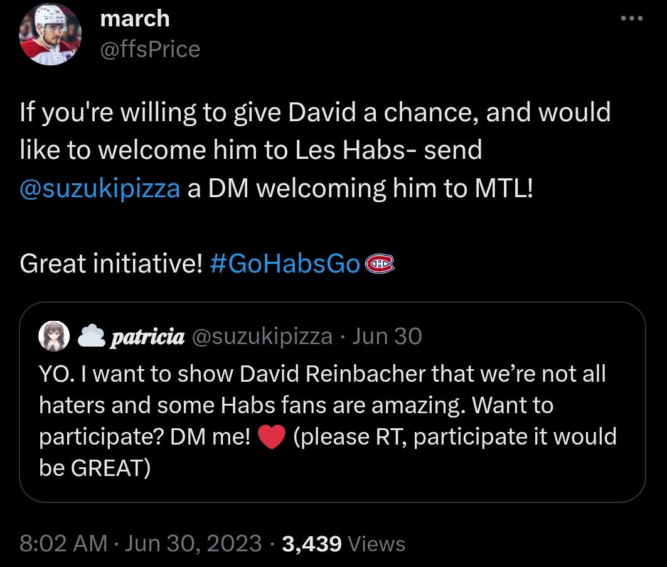667x567 pixels.
Task: Click the quoted tweet's Jun 30 date
Action: coord(387,337)
